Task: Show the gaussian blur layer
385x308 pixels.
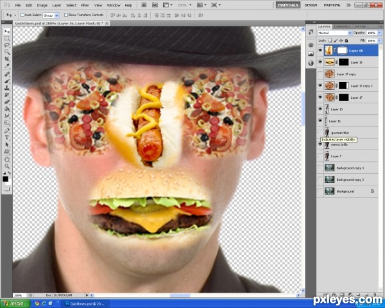Action: pyautogui.click(x=320, y=132)
